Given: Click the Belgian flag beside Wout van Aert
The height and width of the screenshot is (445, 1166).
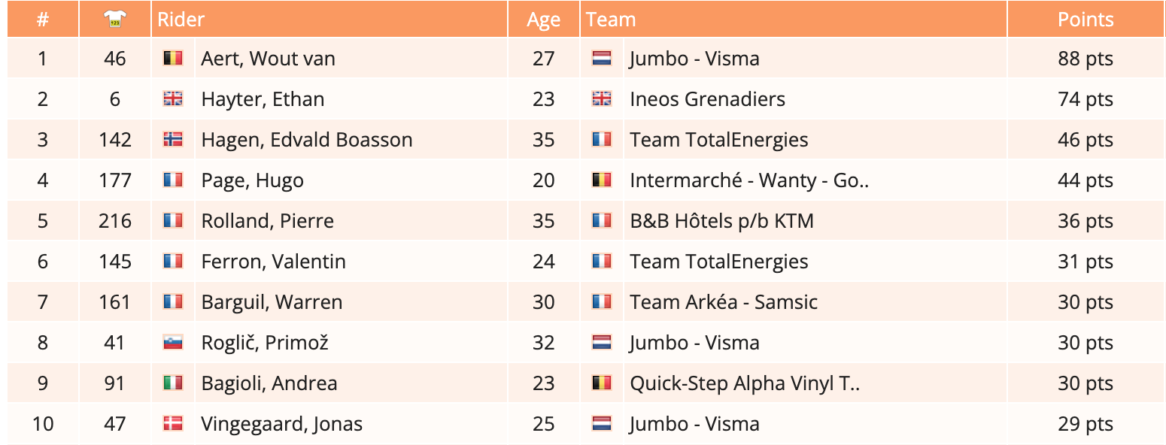Looking at the screenshot, I should click(x=173, y=59).
